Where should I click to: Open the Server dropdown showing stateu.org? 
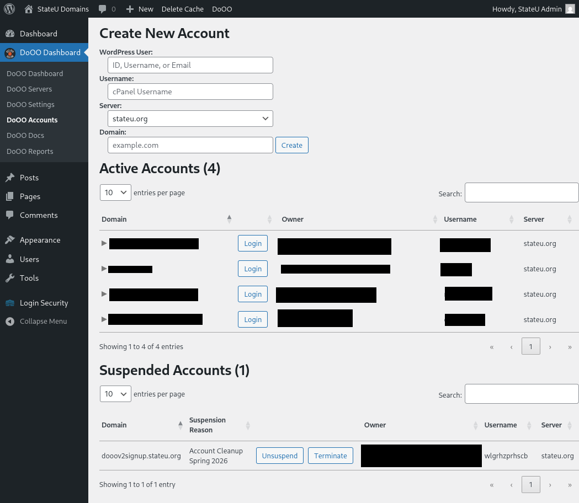190,119
